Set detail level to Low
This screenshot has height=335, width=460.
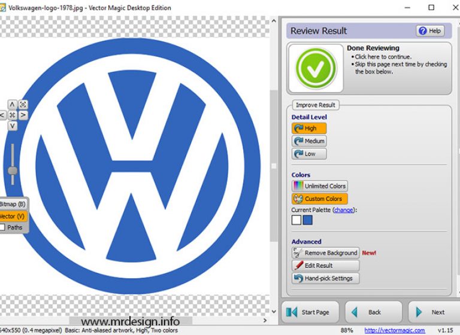tap(309, 154)
